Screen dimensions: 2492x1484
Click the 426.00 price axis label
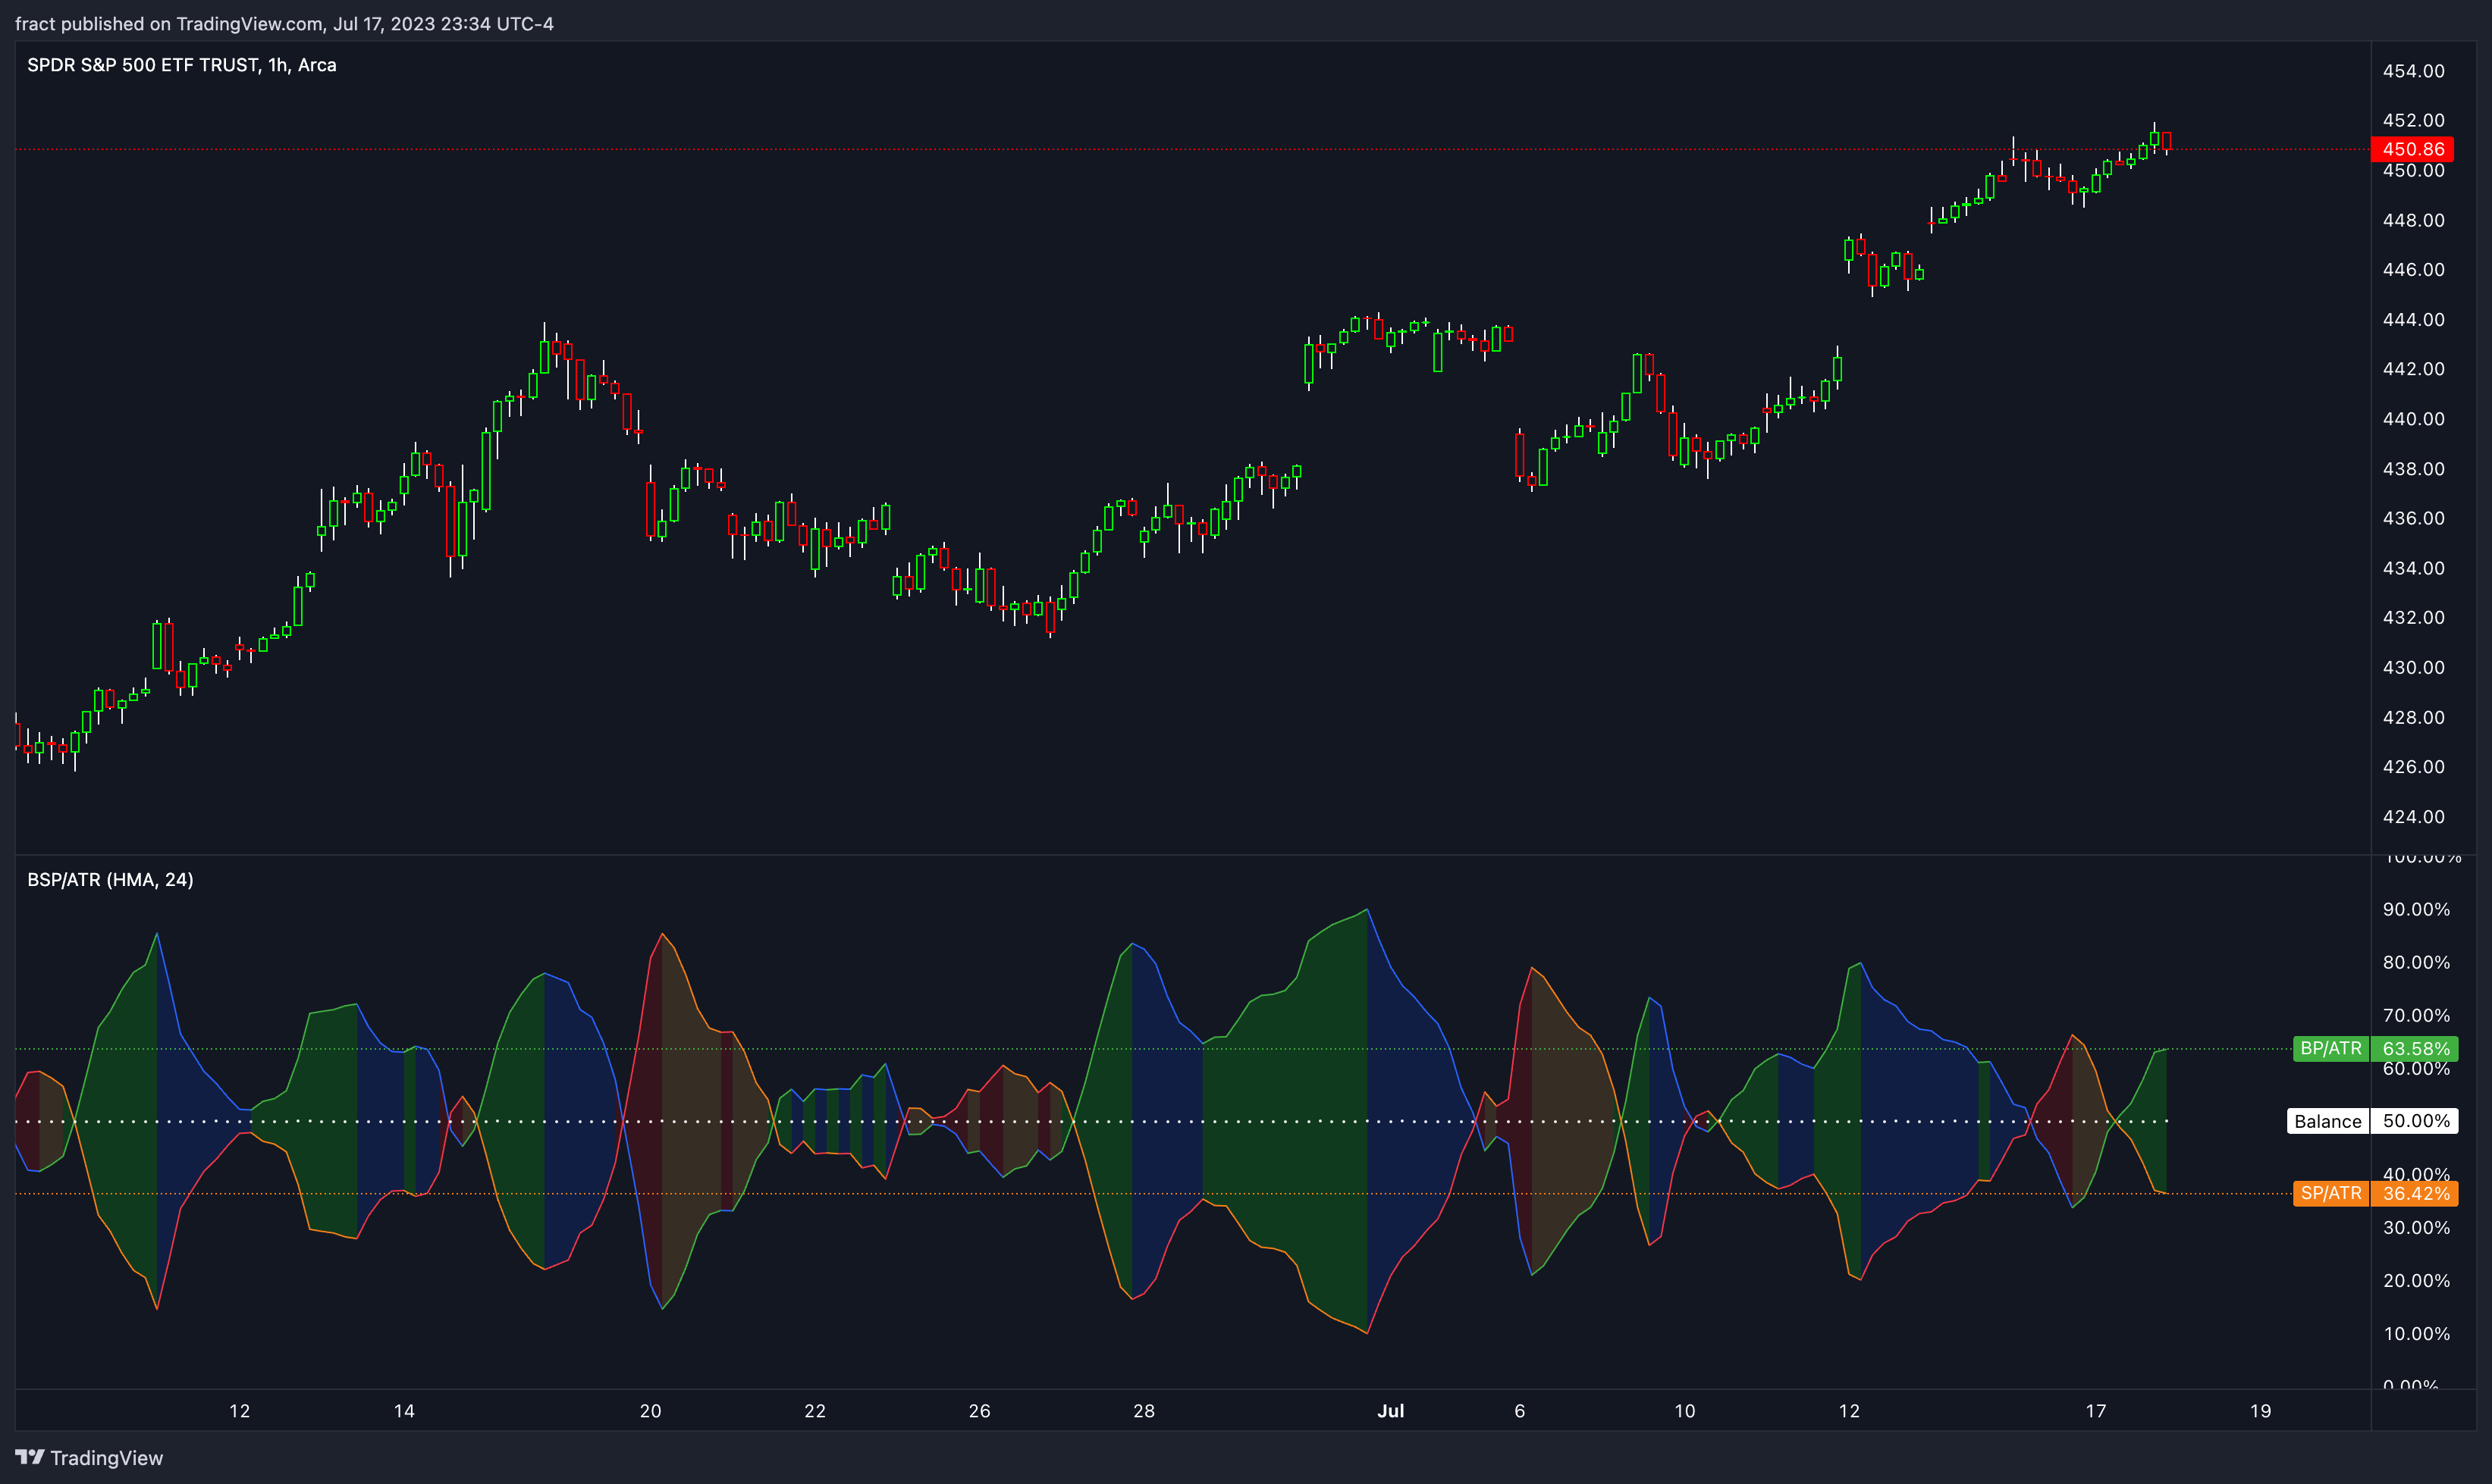tap(2413, 766)
